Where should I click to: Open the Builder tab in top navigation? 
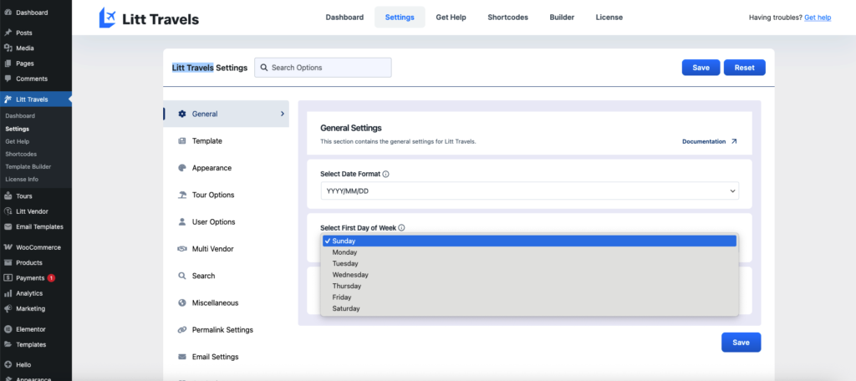point(562,18)
